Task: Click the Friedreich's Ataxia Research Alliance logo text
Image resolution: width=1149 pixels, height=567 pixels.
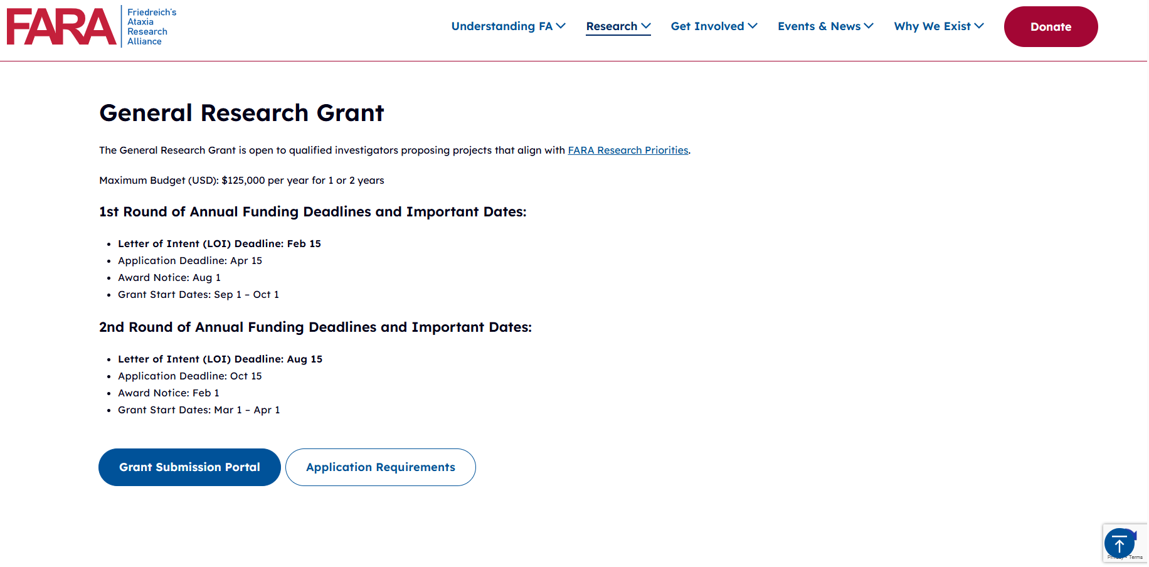Action: pos(151,27)
